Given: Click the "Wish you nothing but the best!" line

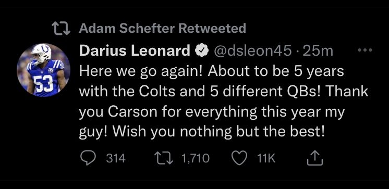Looking at the screenshot, I should [218, 132].
